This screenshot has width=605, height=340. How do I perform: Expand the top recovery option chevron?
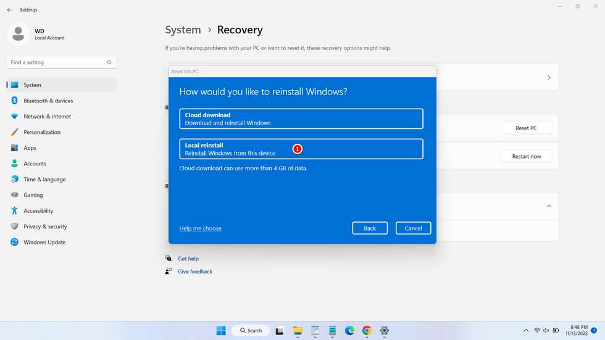[x=549, y=78]
